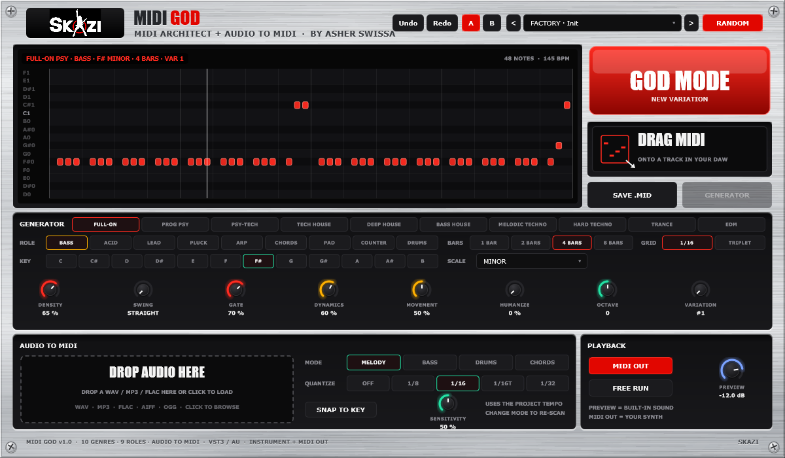785x458 pixels.
Task: Click the FREE RUN button
Action: [x=631, y=388]
